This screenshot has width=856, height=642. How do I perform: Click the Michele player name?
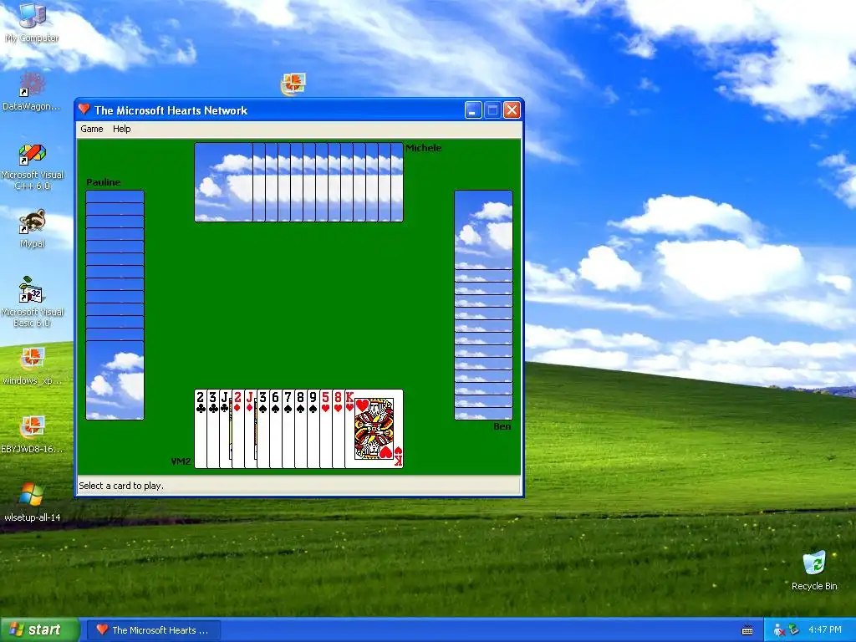click(x=424, y=148)
